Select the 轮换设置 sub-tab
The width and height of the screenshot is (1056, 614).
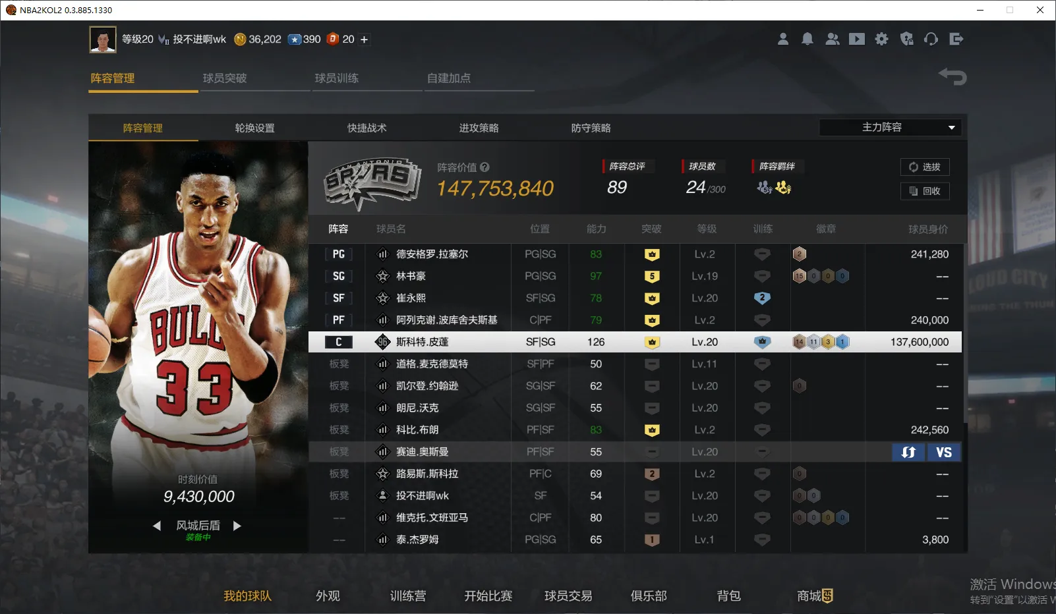coord(255,128)
